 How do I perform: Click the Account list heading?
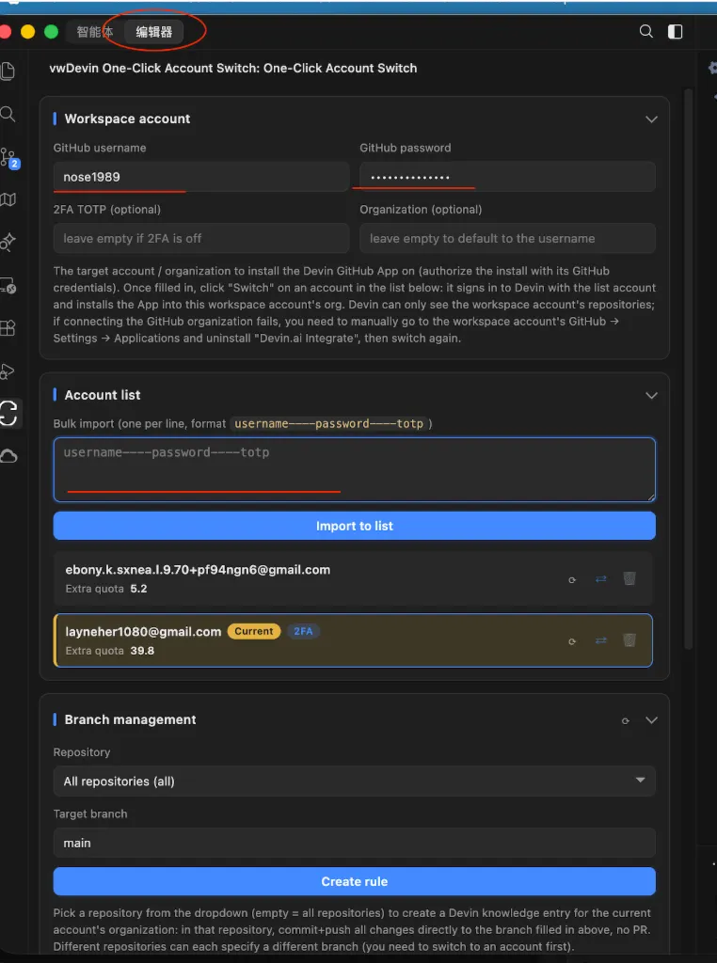pos(103,396)
